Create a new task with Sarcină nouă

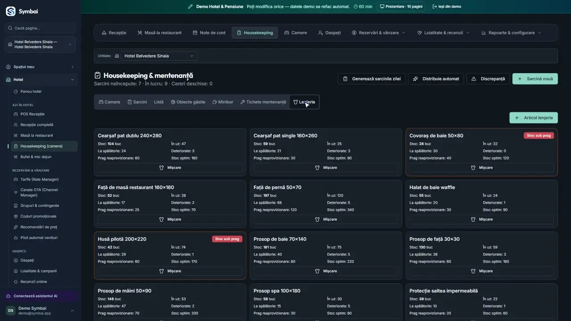[535, 79]
